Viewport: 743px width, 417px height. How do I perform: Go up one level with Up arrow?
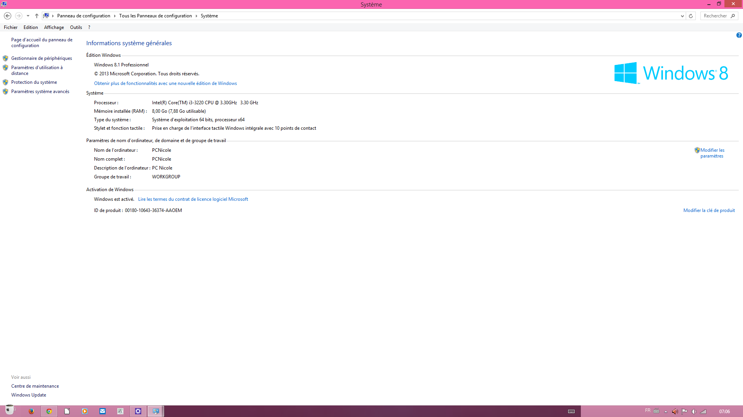(37, 16)
